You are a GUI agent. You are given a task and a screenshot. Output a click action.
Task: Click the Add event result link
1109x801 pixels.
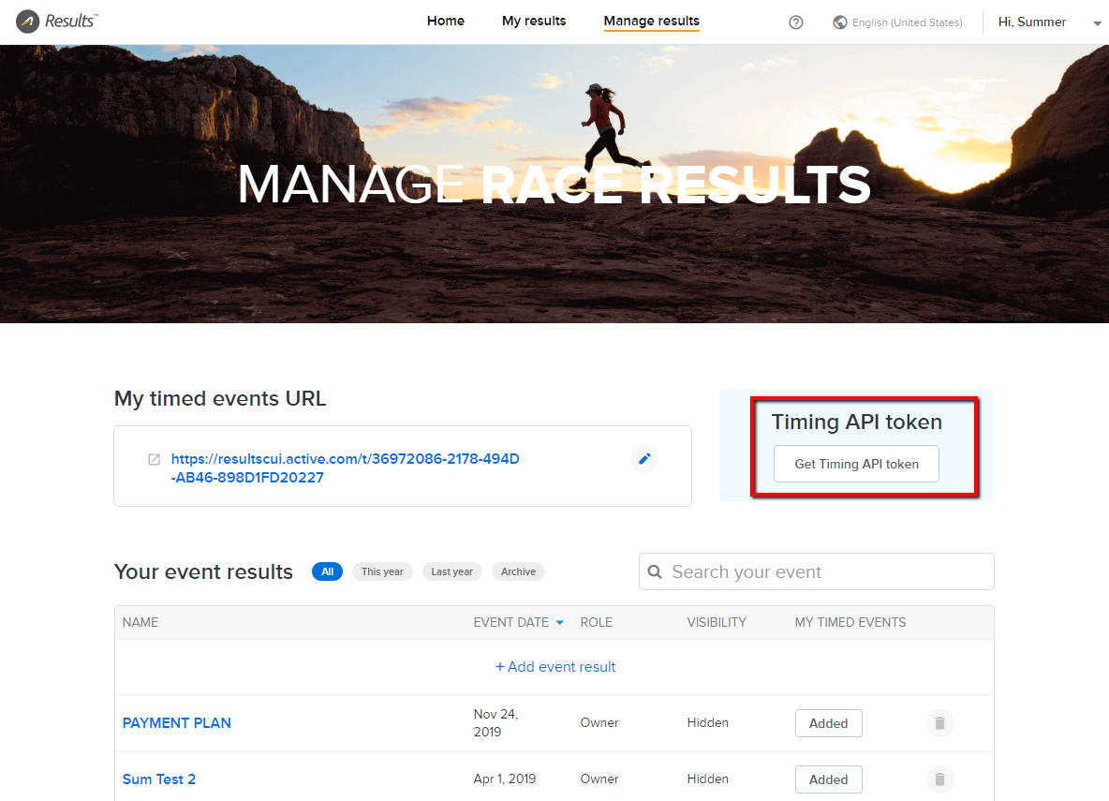[555, 667]
